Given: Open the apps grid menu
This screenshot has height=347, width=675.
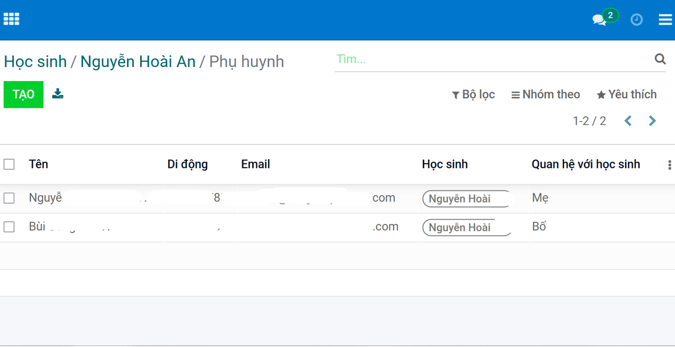Looking at the screenshot, I should pos(11,18).
